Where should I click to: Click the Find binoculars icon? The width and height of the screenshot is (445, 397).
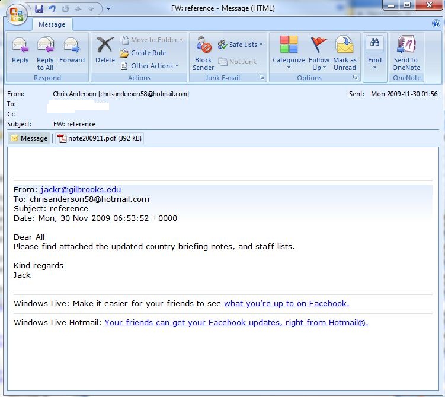tap(374, 43)
